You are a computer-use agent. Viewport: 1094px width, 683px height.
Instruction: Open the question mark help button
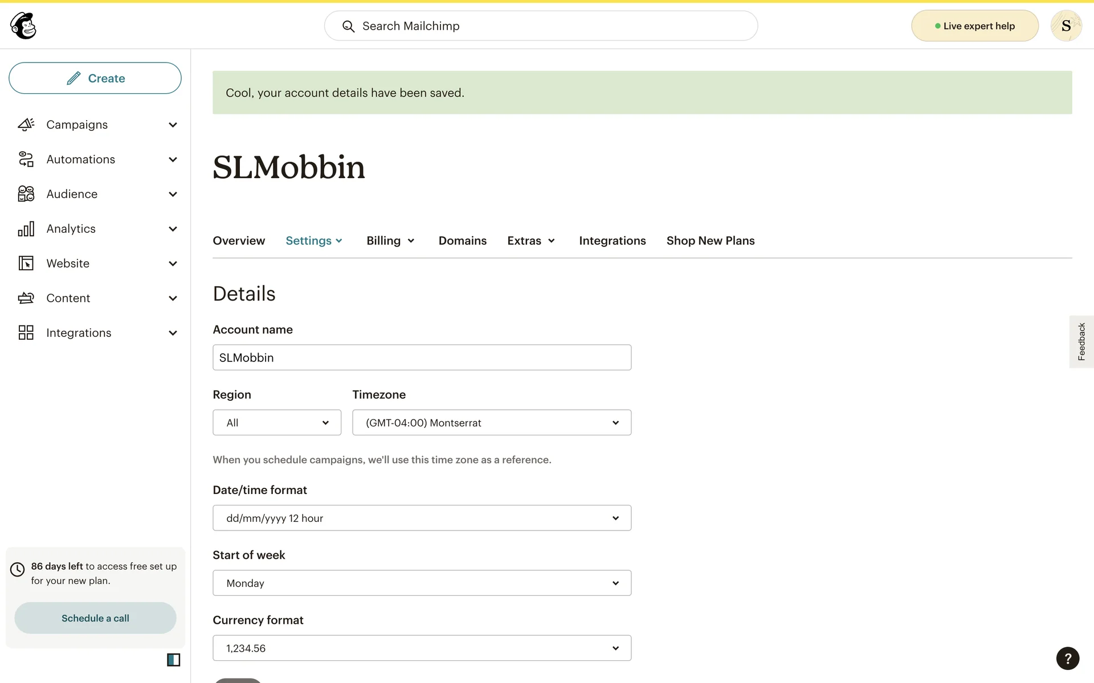pos(1067,659)
